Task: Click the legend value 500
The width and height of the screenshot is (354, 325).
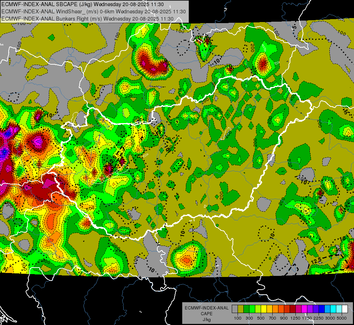Action: point(261,318)
